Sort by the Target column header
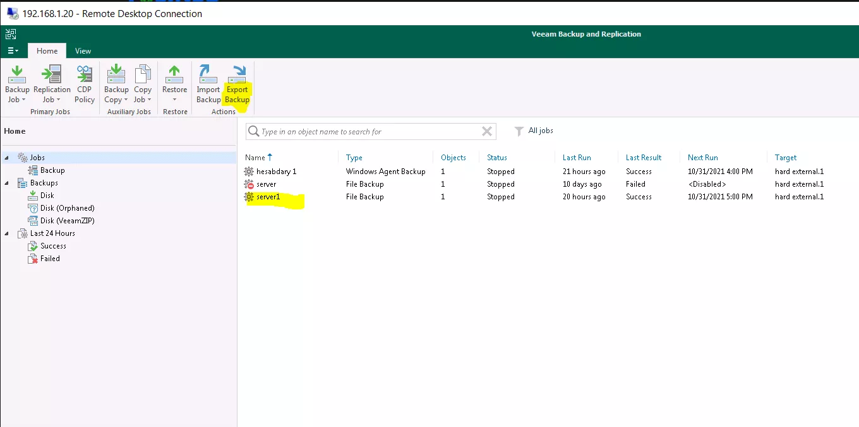Image resolution: width=859 pixels, height=427 pixels. coord(786,158)
